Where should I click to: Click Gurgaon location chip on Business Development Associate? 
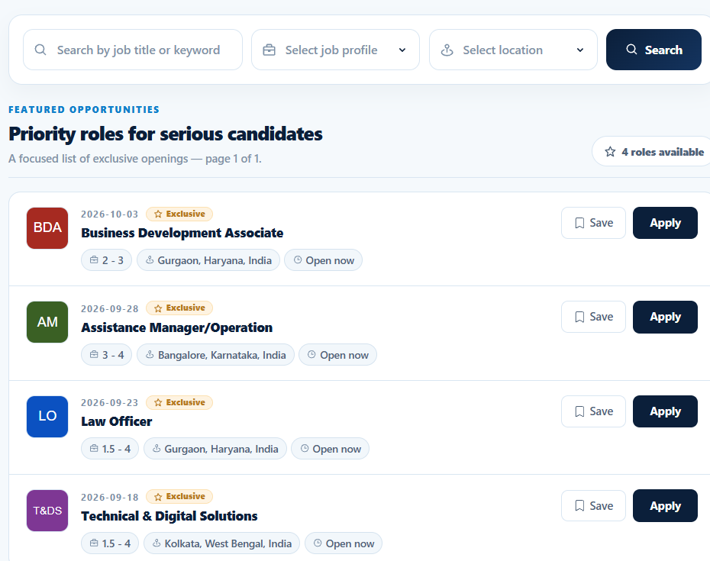(208, 260)
